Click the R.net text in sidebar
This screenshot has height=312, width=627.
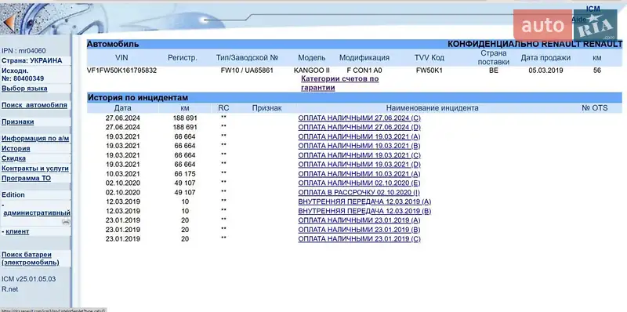(10, 288)
